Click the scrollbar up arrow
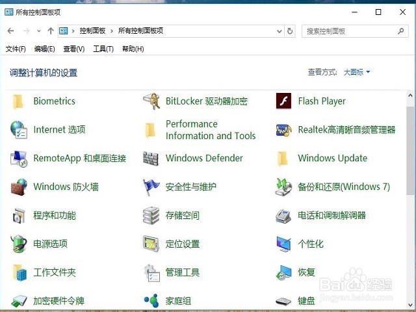This screenshot has width=416, height=312. (x=410, y=96)
